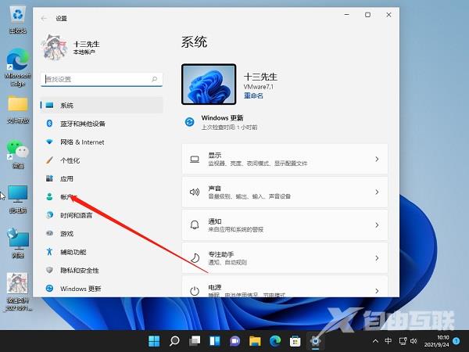
Task: Open 游戏 settings category
Action: pos(102,233)
